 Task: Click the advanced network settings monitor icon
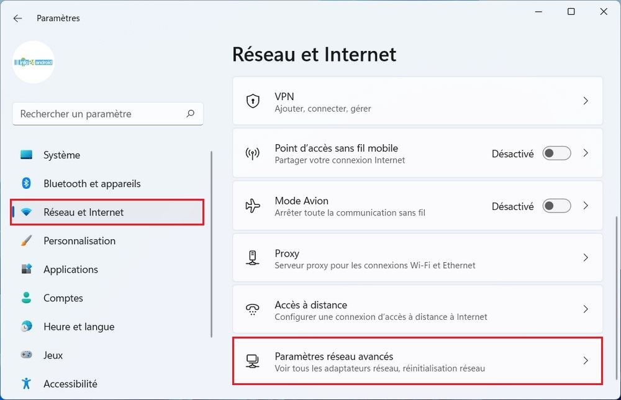(x=253, y=361)
